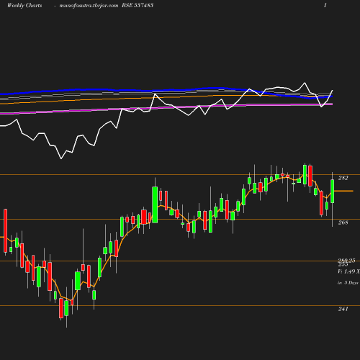
Task: Click the tall green candle that spikes mid-chart
Action: (155, 204)
